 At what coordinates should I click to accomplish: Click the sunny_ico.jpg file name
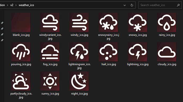pos(50,94)
